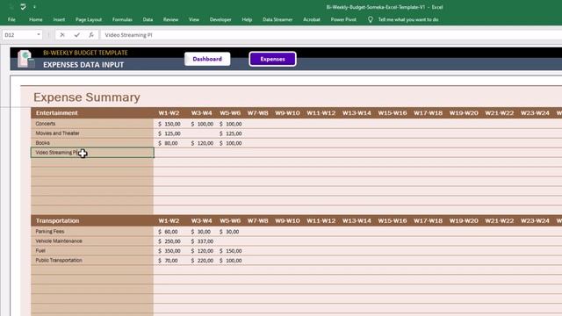The image size is (562, 316).
Task: Click Books W1-W2 value 80,00
Action: (x=168, y=143)
